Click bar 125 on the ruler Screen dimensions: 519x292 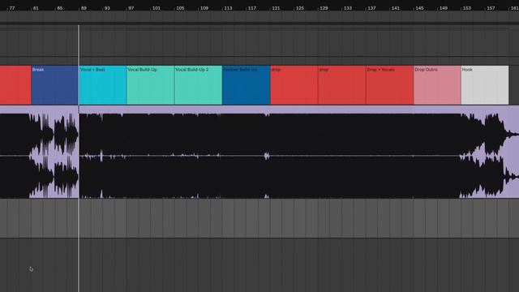(300, 8)
